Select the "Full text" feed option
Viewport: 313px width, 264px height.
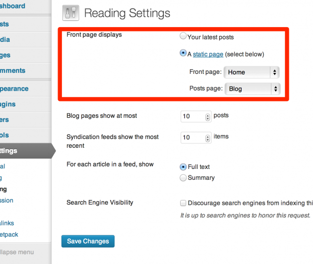[x=184, y=167]
